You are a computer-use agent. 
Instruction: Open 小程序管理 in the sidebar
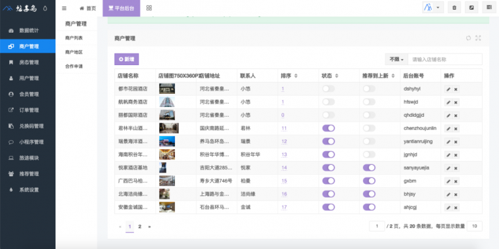[27, 142]
